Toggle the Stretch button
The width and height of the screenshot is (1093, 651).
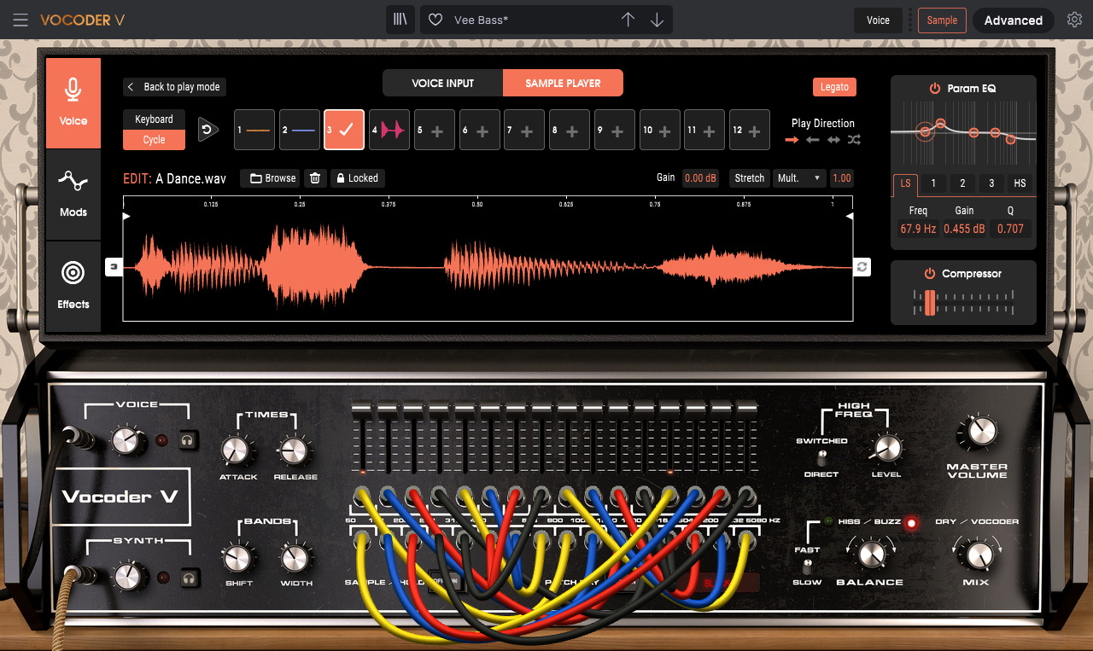point(749,178)
